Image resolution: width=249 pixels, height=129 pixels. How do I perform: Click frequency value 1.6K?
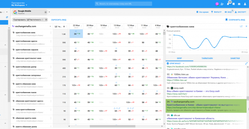64,34
